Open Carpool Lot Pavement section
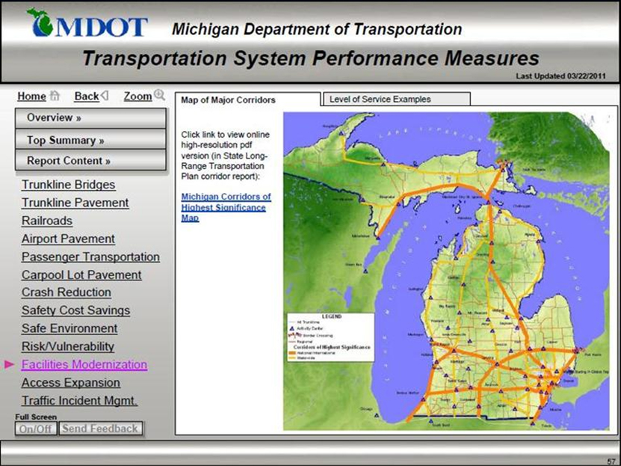This screenshot has width=621, height=466. [x=81, y=275]
